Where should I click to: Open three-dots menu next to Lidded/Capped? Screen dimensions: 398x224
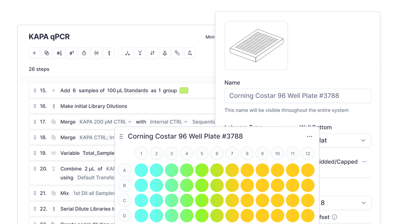365,162
